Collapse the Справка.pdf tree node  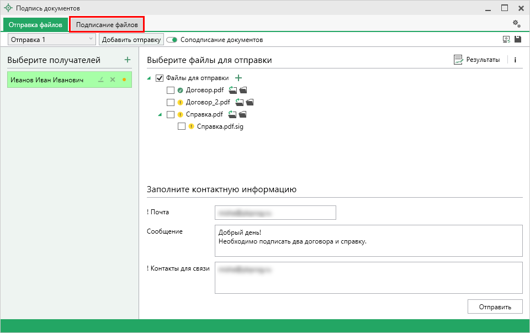pyautogui.click(x=160, y=115)
